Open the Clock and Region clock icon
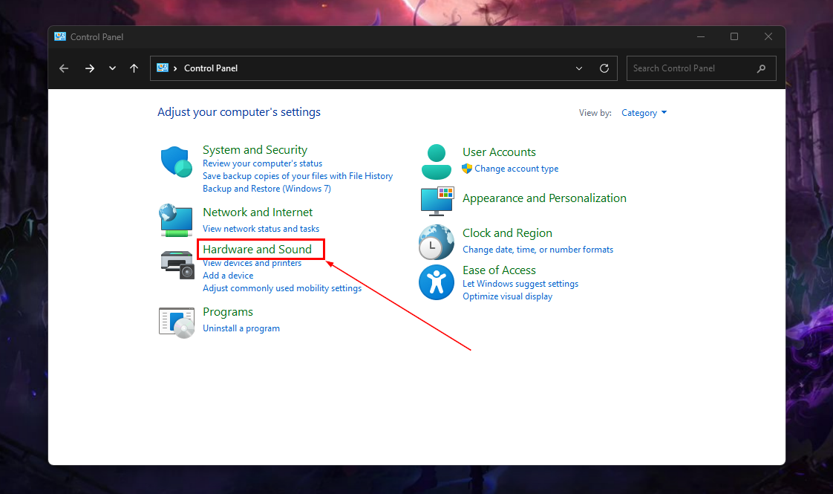Viewport: 833px width, 494px height. pyautogui.click(x=436, y=241)
